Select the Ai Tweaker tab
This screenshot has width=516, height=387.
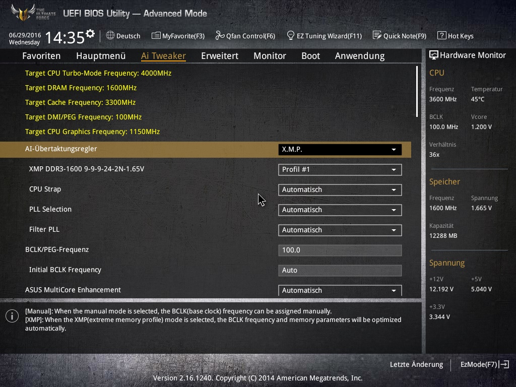(164, 56)
